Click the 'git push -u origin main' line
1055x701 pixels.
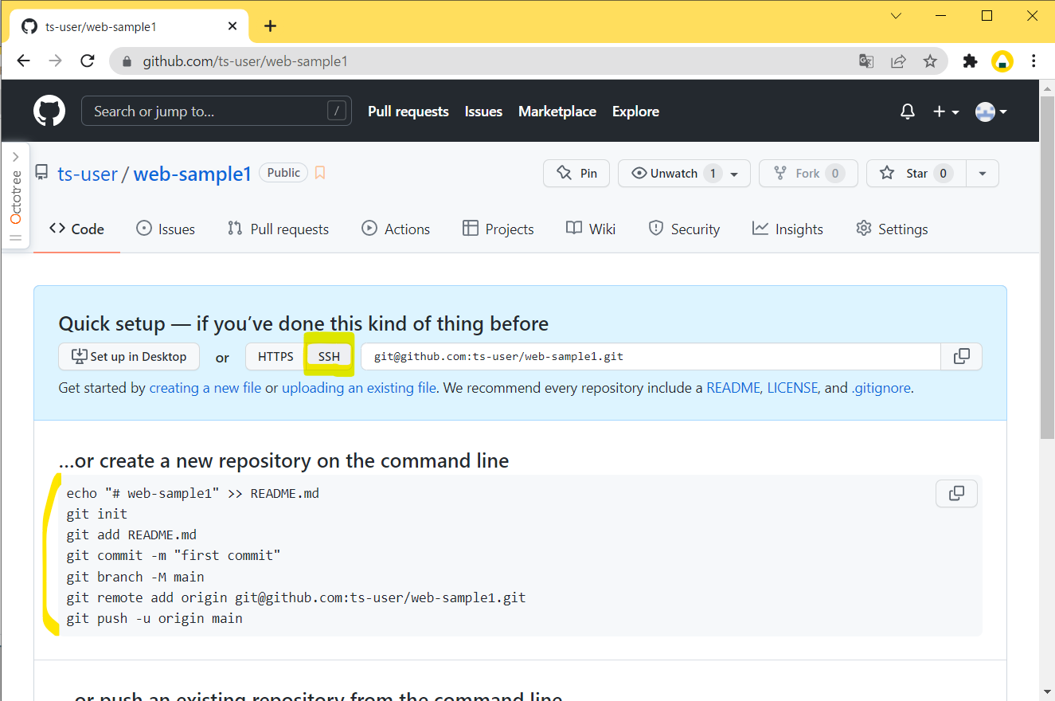(x=154, y=618)
